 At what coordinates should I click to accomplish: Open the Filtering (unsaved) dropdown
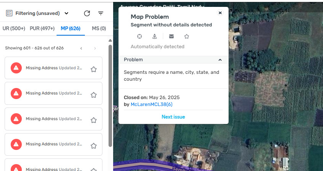pyautogui.click(x=67, y=13)
